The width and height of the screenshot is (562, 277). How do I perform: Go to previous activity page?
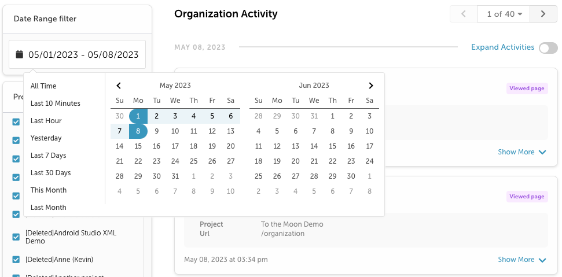[x=464, y=14]
